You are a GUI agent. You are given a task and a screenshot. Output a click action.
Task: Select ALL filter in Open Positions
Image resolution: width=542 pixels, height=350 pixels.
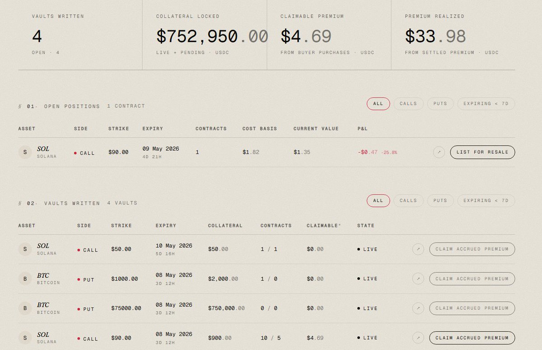(x=378, y=104)
